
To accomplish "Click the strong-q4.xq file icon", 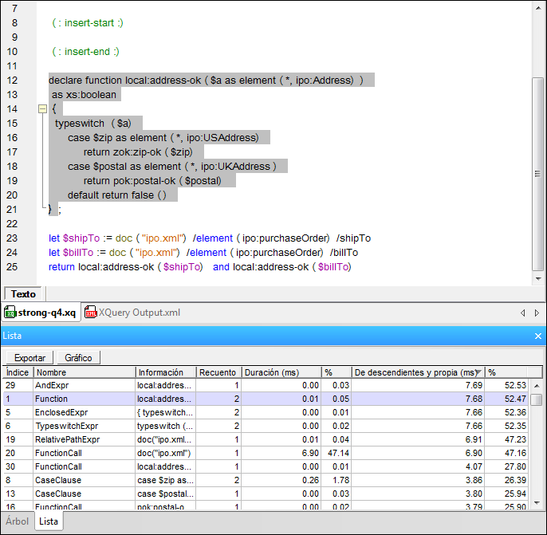I will (x=11, y=313).
